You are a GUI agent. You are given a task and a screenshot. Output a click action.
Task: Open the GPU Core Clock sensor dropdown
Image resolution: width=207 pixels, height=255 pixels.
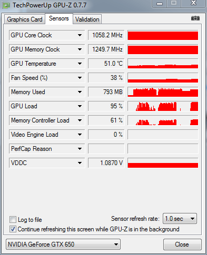pos(80,35)
